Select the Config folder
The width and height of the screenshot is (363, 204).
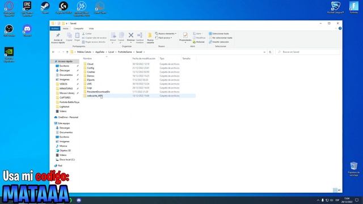coord(90,68)
